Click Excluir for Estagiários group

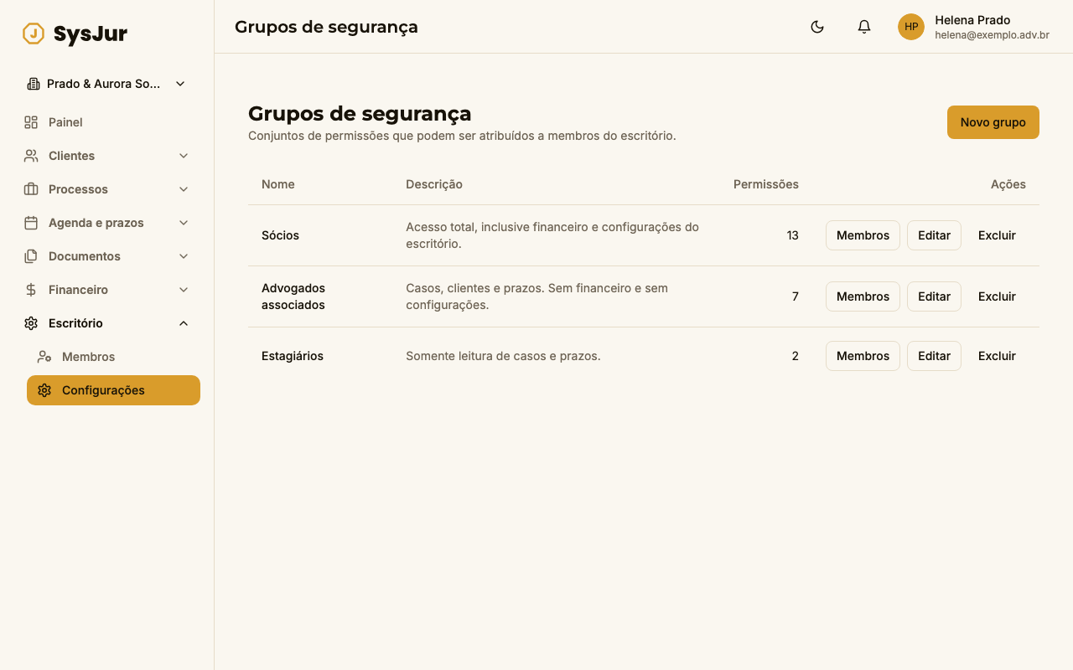click(997, 356)
